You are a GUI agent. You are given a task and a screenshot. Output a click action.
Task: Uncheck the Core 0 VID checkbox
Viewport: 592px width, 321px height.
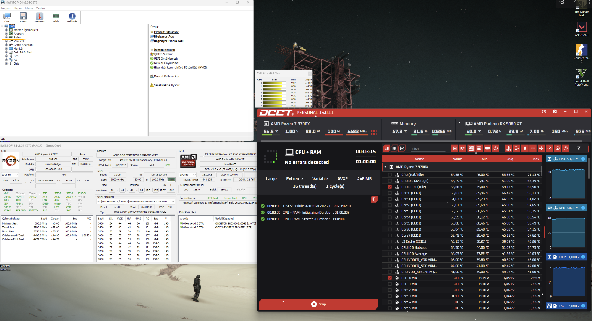pos(390,278)
